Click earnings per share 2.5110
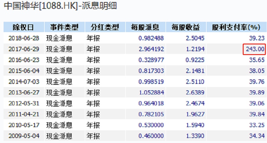This screenshot has height=143, width=267. (195, 82)
